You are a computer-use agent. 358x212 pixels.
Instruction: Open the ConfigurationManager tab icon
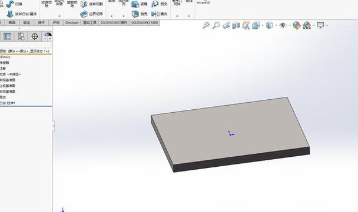[21, 36]
